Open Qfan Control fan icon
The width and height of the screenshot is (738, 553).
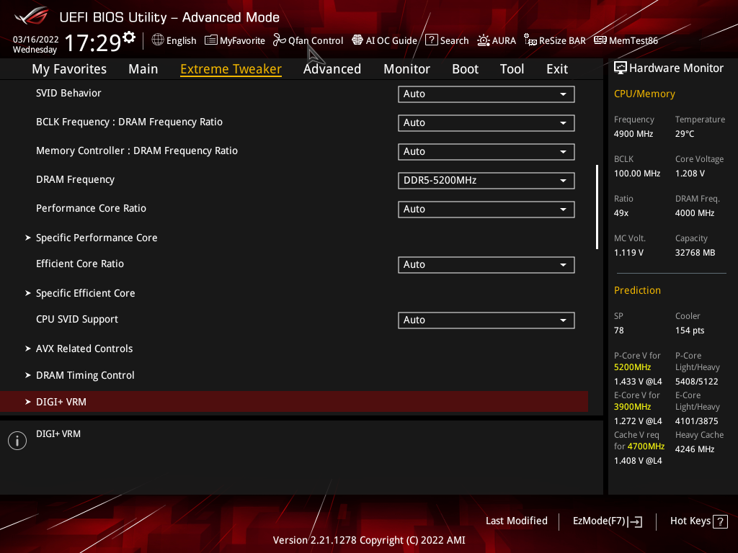click(279, 40)
